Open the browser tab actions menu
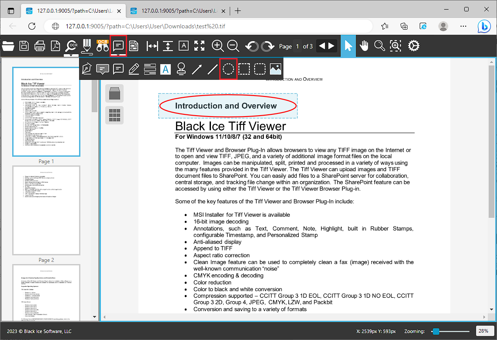 point(11,11)
